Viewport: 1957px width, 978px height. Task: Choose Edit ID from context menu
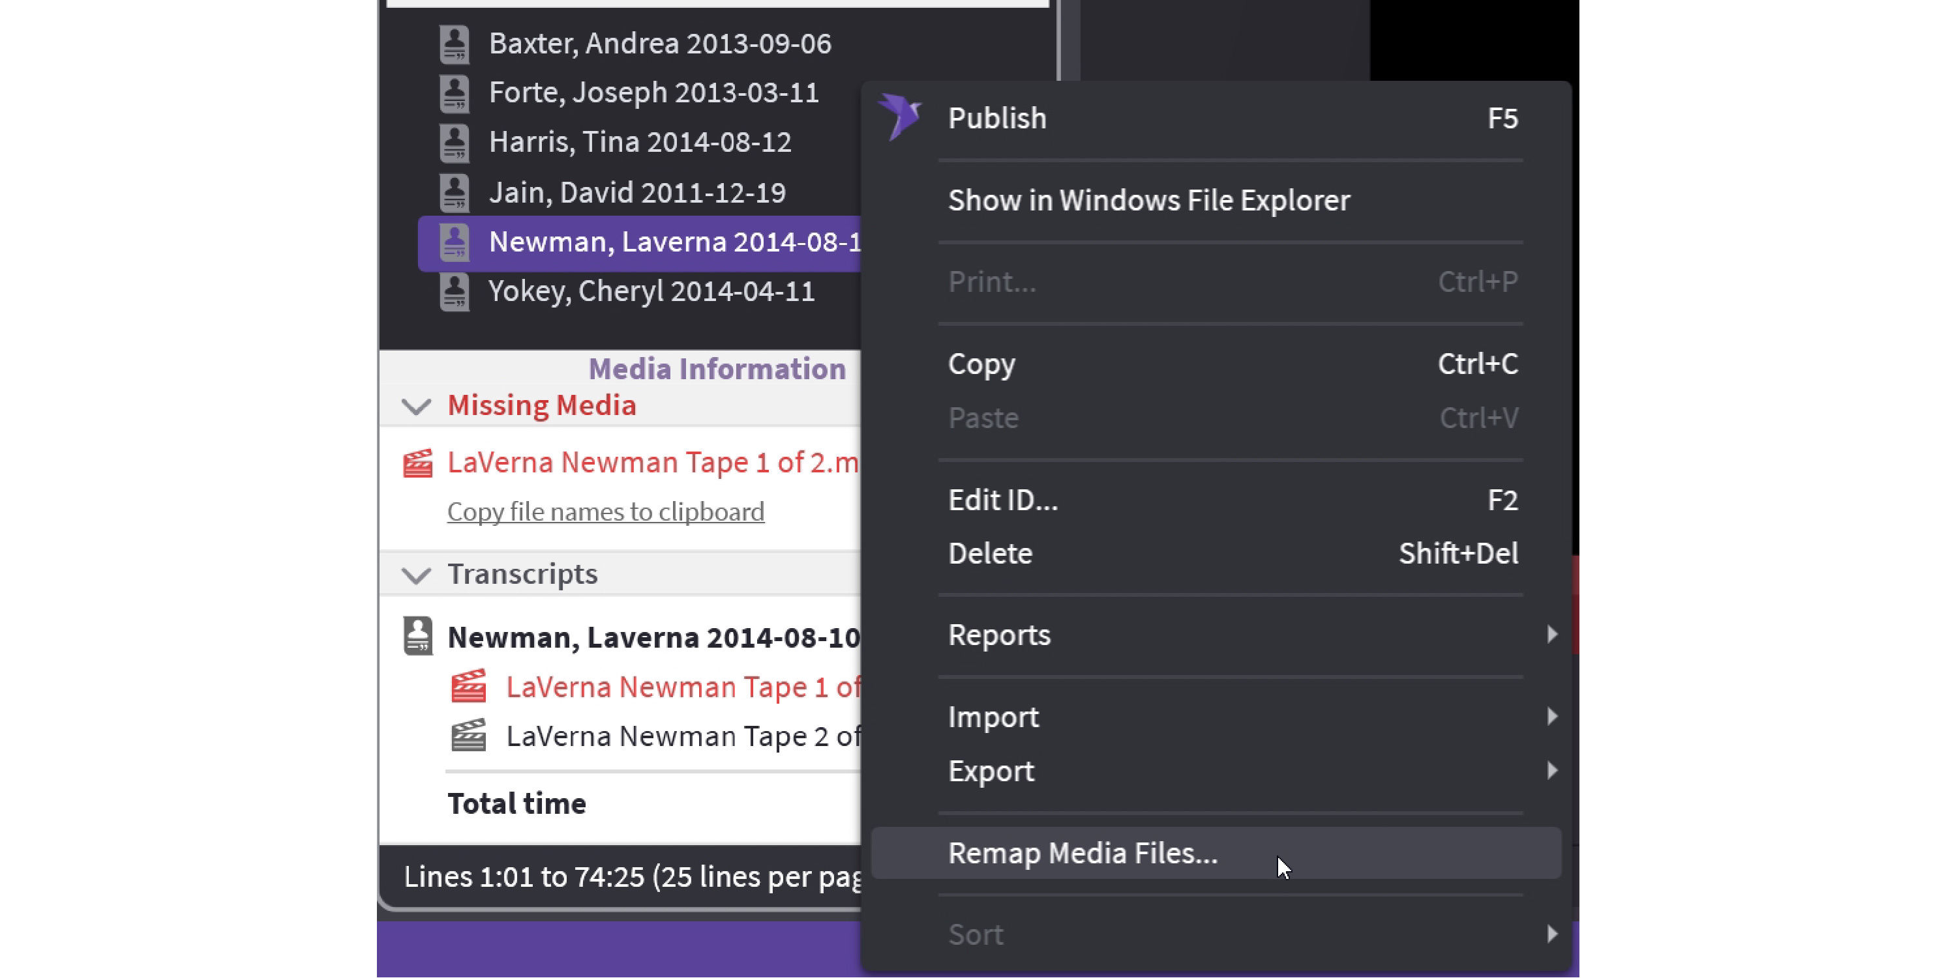1003,500
